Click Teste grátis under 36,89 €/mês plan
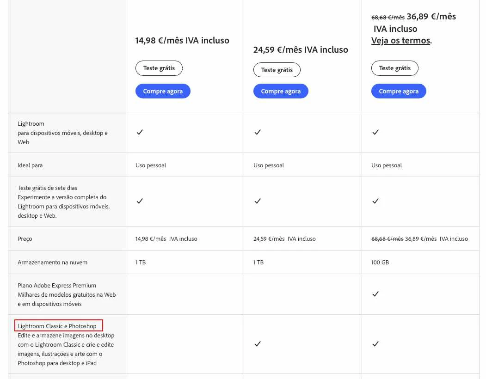The image size is (486, 379). pos(394,68)
